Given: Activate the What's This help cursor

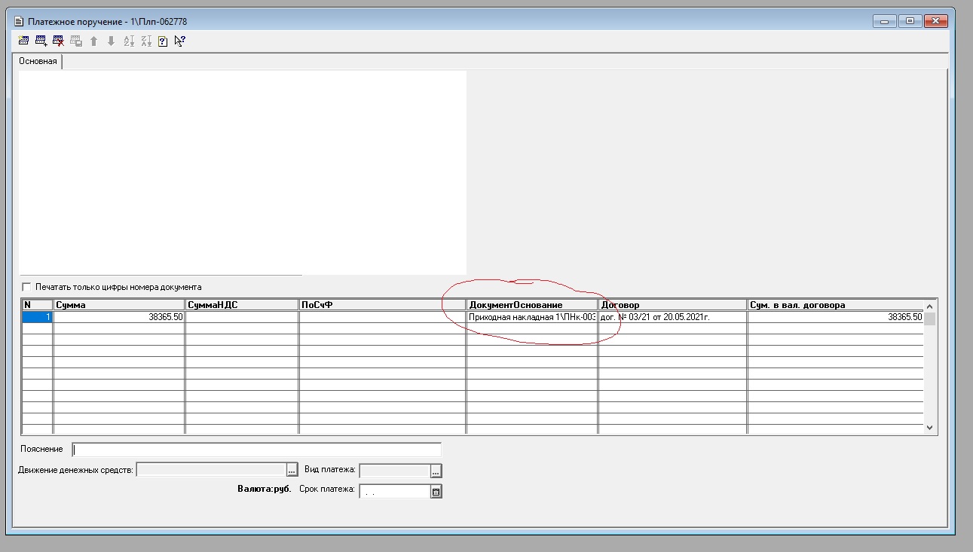Looking at the screenshot, I should (x=179, y=41).
